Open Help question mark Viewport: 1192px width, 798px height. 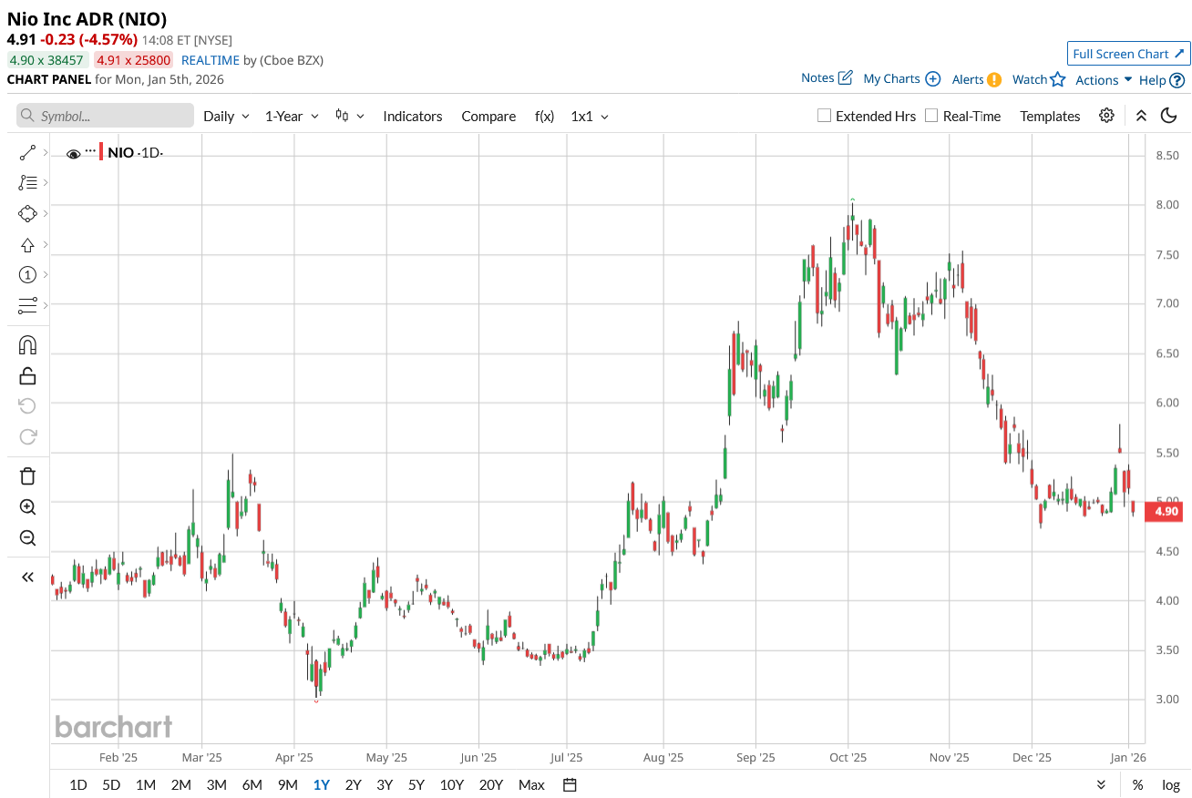(x=1162, y=80)
